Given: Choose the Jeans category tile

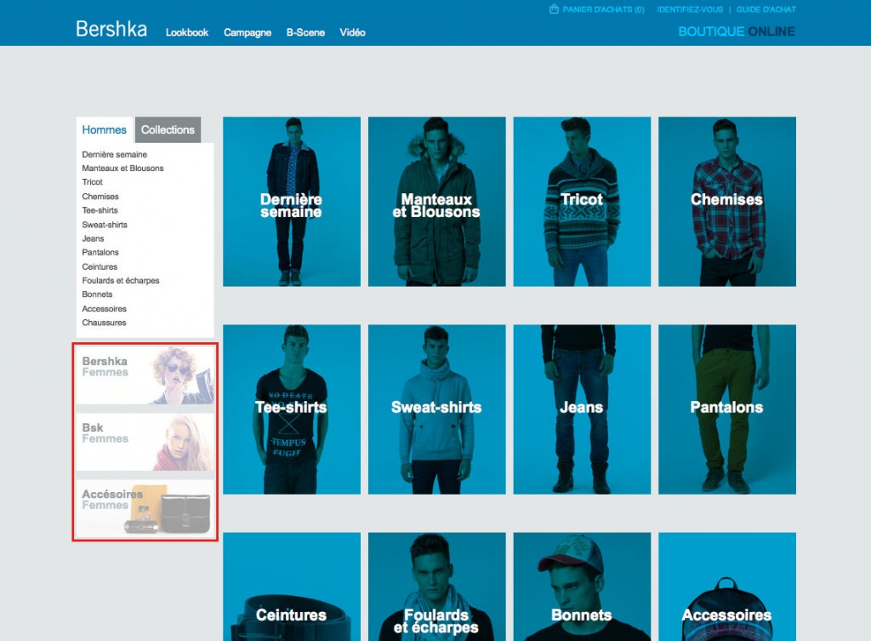Looking at the screenshot, I should [582, 409].
